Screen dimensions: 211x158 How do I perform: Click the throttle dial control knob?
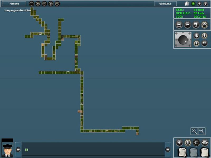[183, 40]
